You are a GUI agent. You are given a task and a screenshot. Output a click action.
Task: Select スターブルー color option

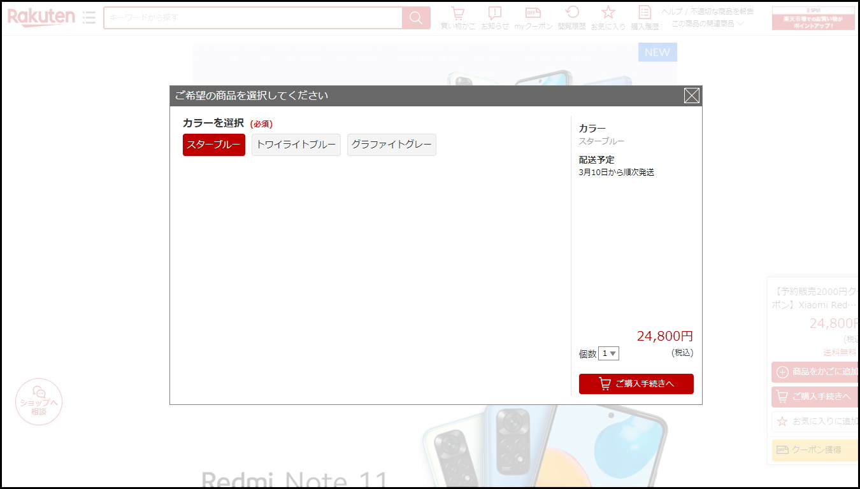click(214, 145)
